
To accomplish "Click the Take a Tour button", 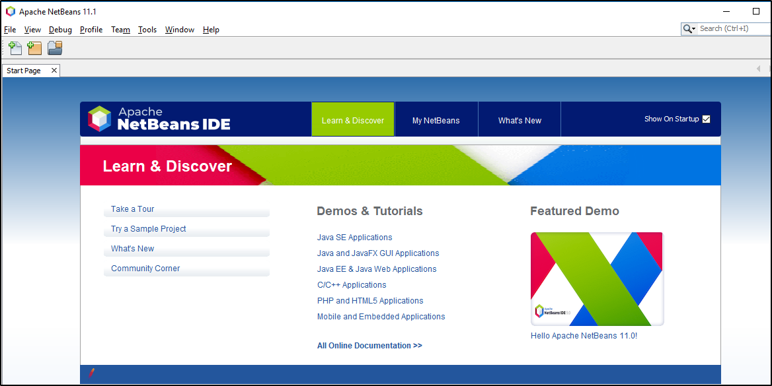I will 186,209.
